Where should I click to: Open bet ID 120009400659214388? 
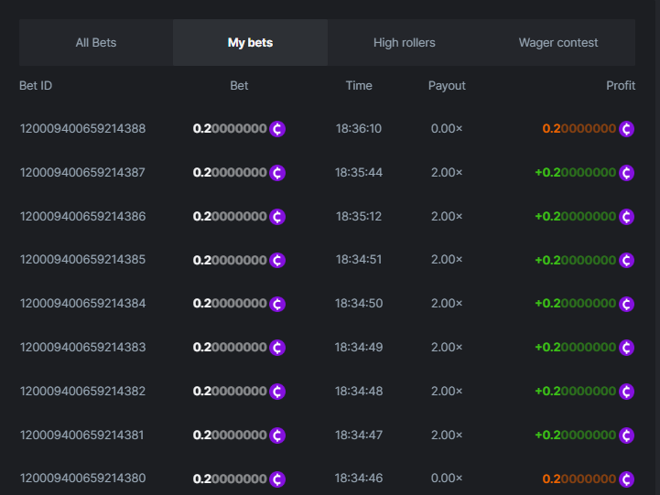click(x=82, y=129)
